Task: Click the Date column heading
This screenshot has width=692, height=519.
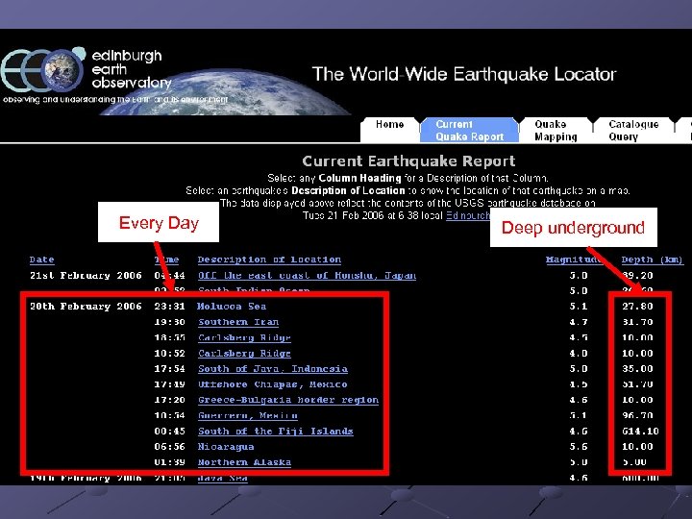Action: tap(42, 259)
